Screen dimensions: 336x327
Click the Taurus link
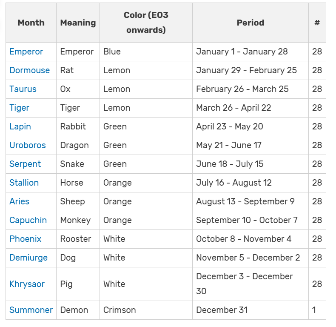(23, 89)
